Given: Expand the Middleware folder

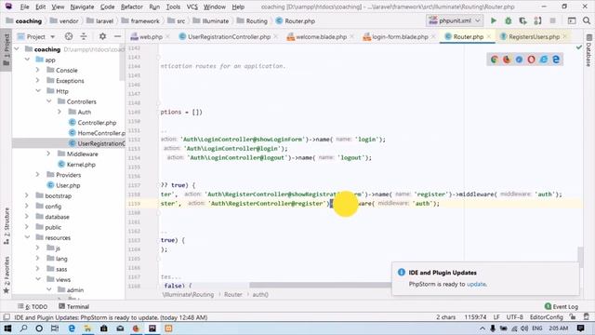Looking at the screenshot, I should tap(48, 154).
